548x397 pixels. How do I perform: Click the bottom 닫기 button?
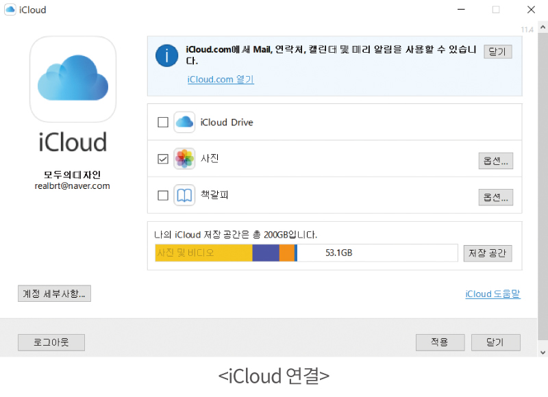[x=495, y=342]
